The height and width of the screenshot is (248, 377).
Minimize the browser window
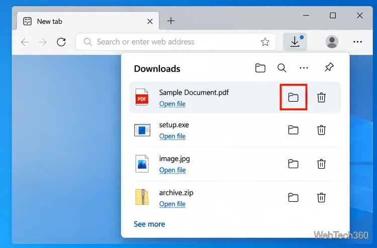coord(306,16)
